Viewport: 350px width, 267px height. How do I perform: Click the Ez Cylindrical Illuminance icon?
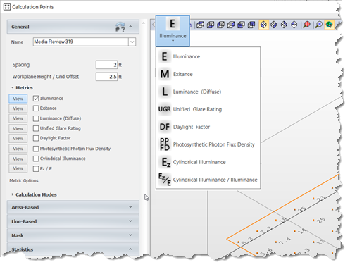coord(165,162)
